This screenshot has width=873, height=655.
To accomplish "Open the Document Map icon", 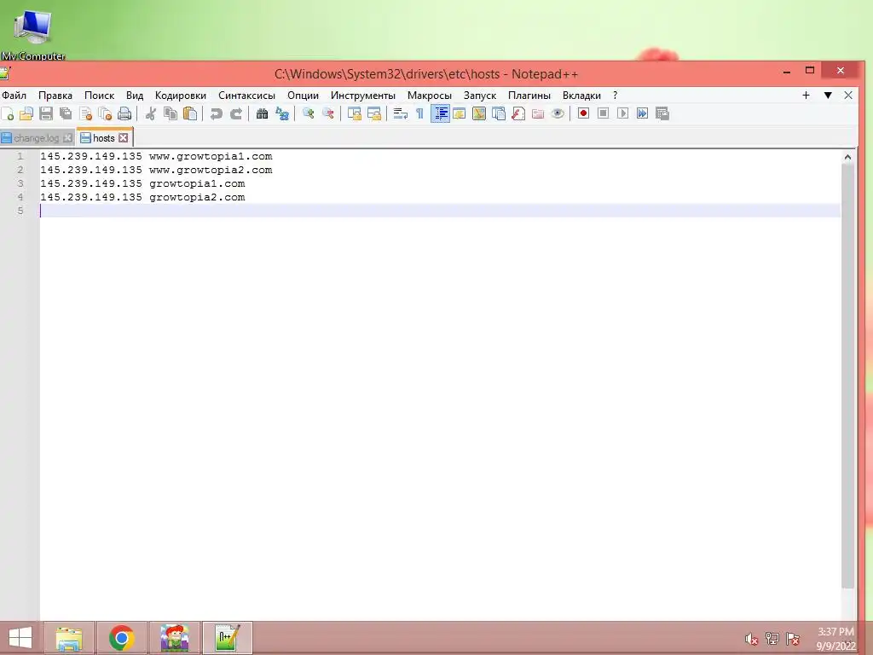I will (x=479, y=113).
